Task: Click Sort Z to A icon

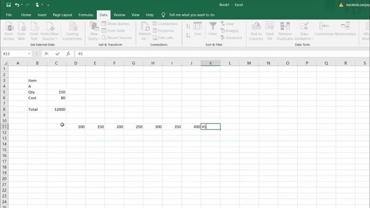Action: coord(188,36)
